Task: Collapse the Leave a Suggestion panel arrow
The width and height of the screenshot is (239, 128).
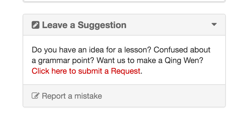Action: point(214,25)
